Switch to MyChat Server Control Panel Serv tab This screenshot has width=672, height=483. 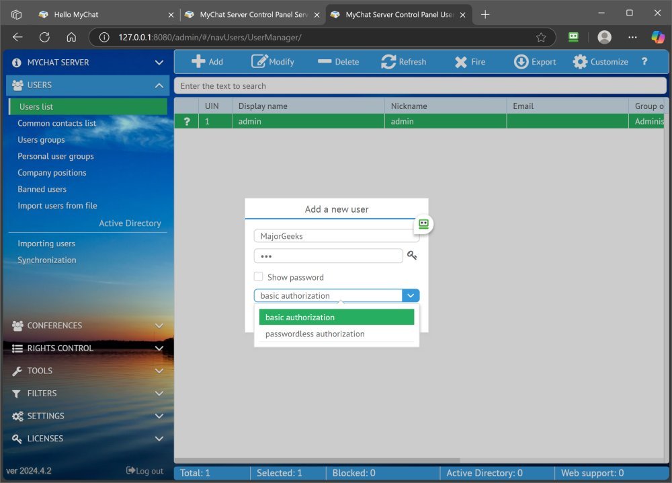253,15
